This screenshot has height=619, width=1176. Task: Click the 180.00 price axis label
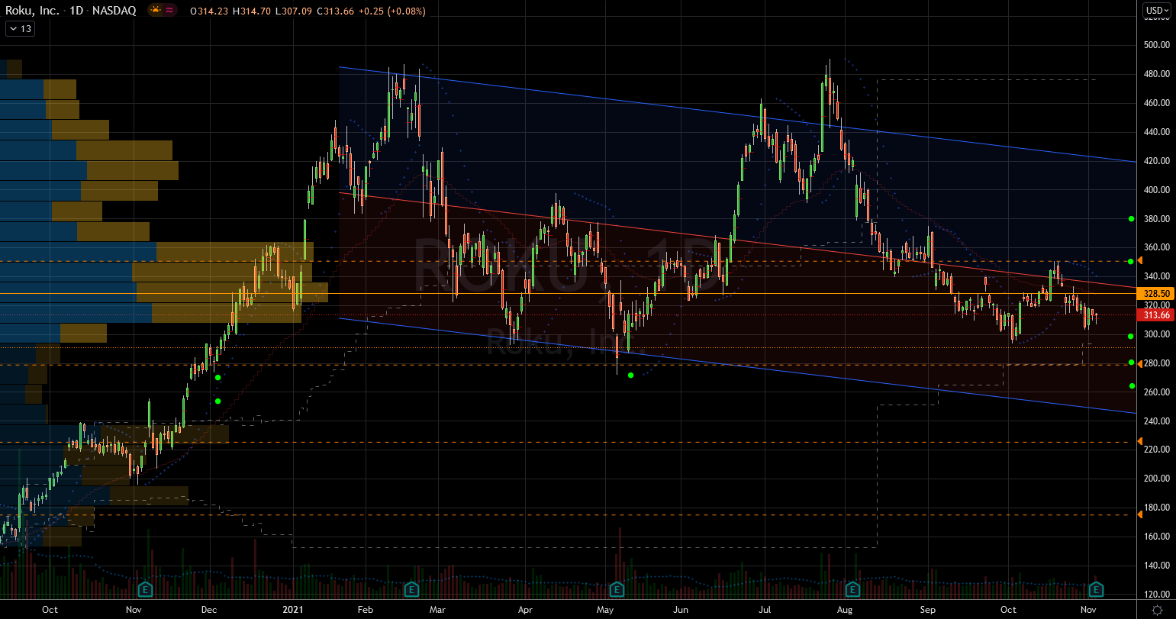1157,508
